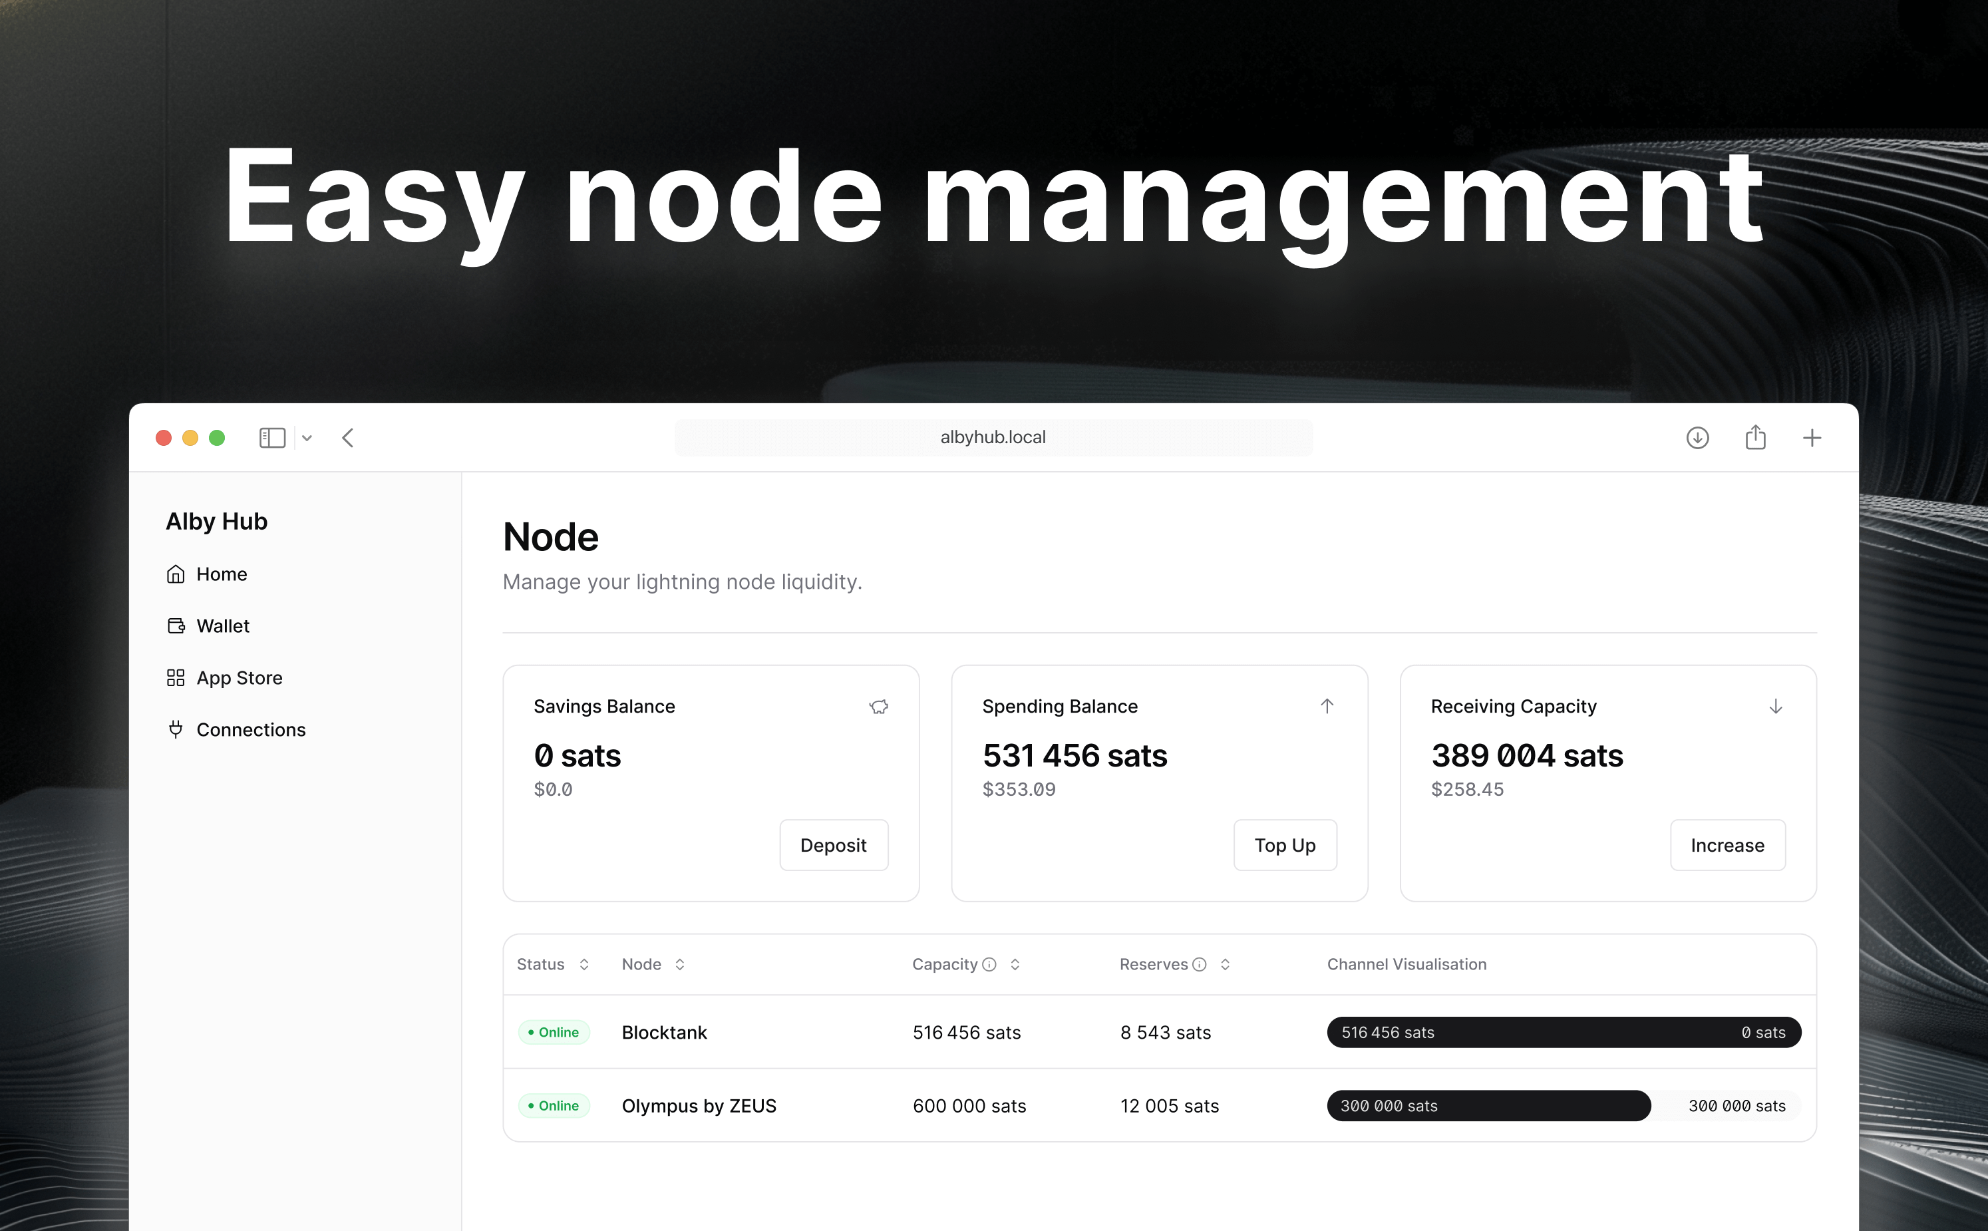The height and width of the screenshot is (1231, 1988).
Task: Open the sidebar dropdown chevron next to panel toggle
Action: 307,437
